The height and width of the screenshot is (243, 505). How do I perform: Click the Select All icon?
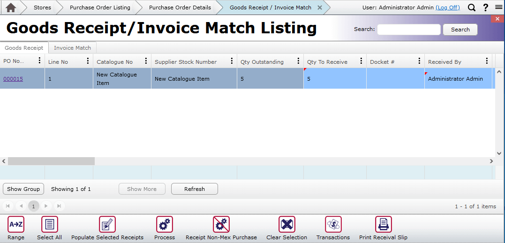point(49,225)
